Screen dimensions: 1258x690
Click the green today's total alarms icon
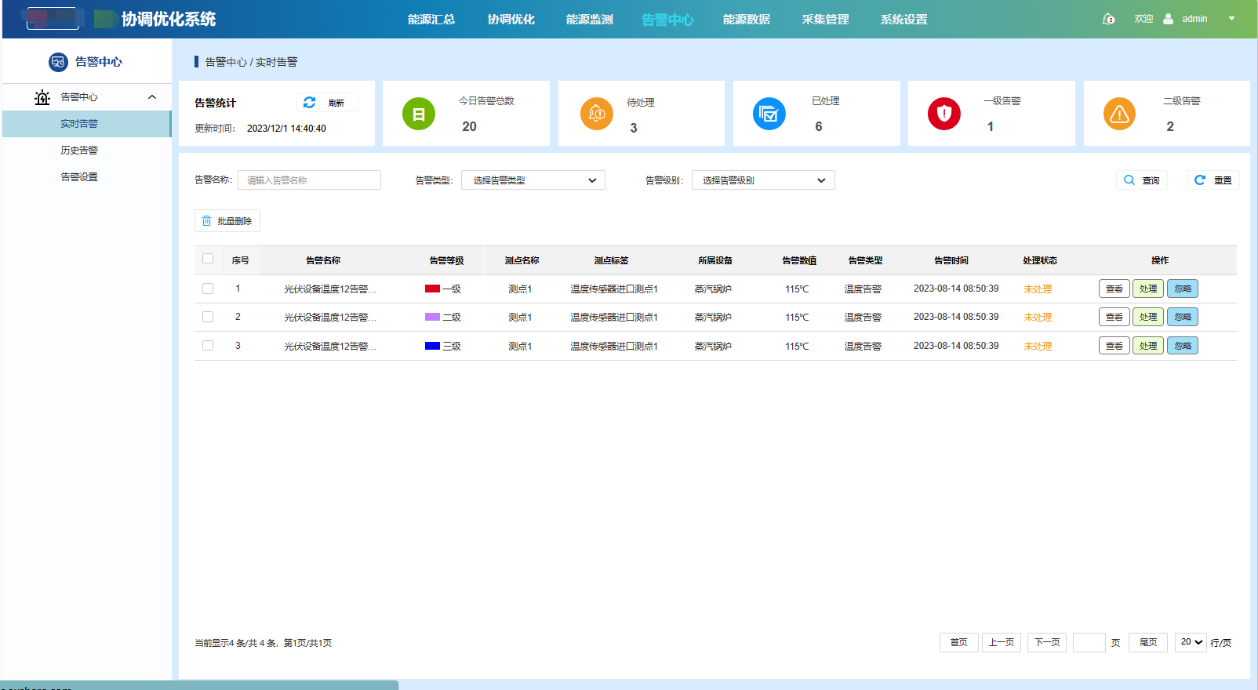(419, 114)
